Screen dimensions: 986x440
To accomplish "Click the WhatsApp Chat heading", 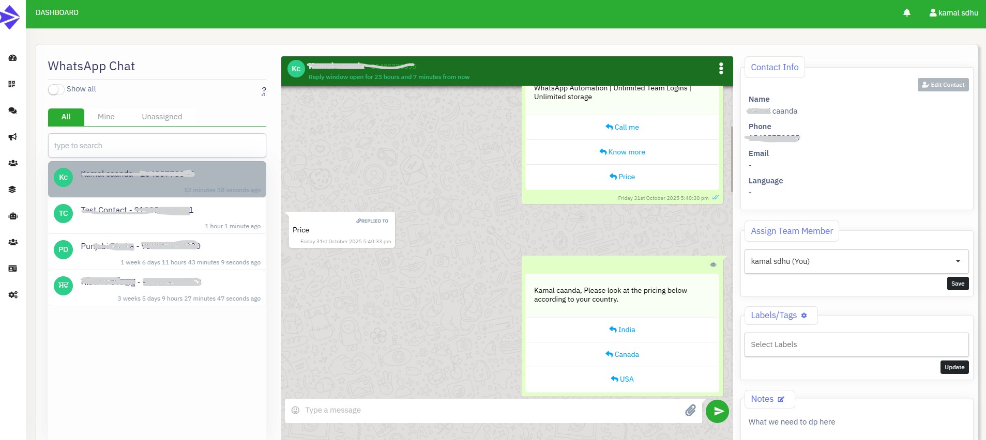I will (92, 66).
